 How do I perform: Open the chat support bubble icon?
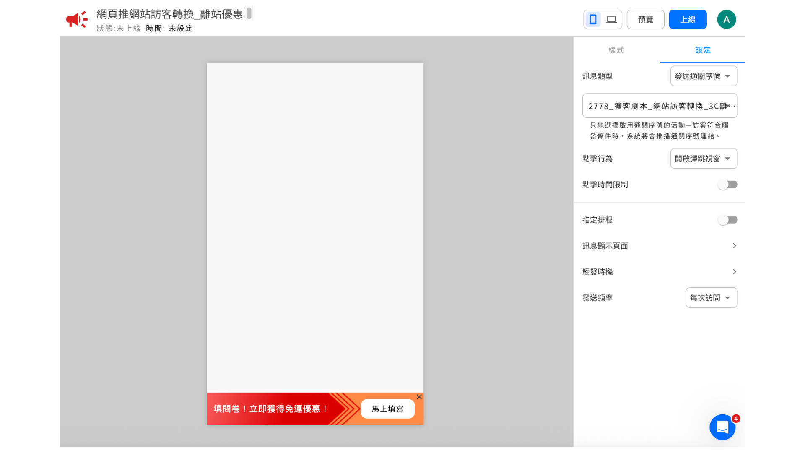[x=722, y=427]
